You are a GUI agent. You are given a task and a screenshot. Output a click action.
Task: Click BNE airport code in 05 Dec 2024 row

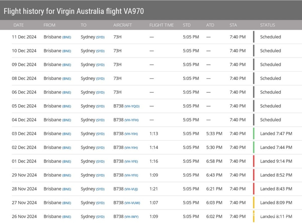67,106
